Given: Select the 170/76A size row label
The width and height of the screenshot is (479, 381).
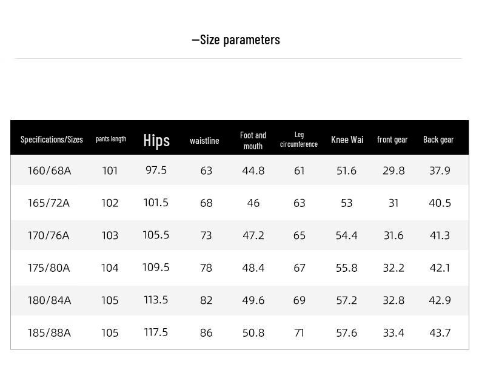Looking at the screenshot, I should point(49,235).
